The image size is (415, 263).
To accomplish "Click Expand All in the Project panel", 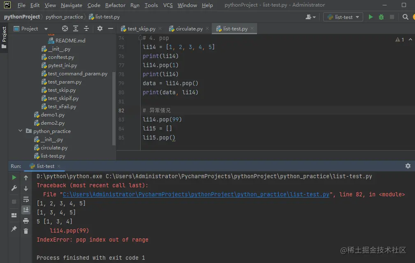I will click(x=76, y=28).
